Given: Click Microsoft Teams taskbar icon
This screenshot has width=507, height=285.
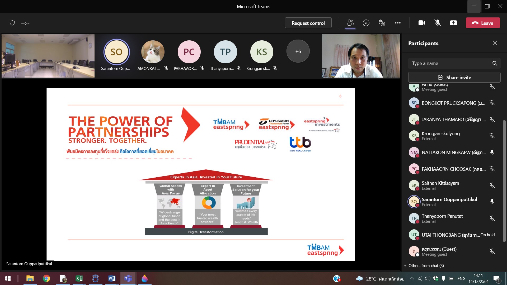Looking at the screenshot, I should 128,278.
